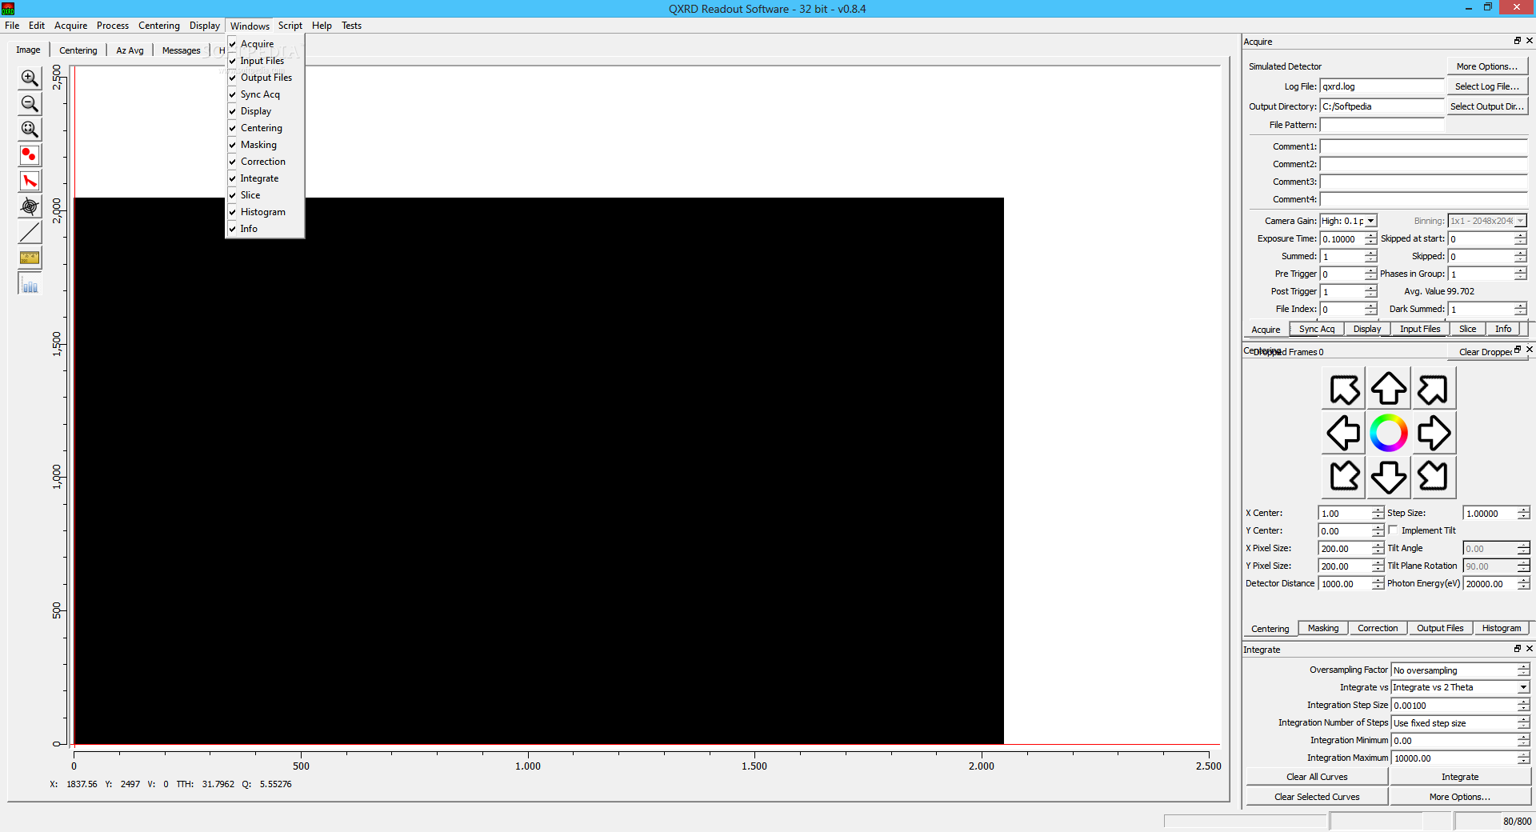Select the blue bar chart histogram tool
This screenshot has width=1536, height=832.
30,283
